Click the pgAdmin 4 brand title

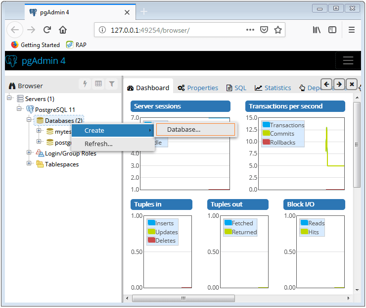[x=44, y=61]
